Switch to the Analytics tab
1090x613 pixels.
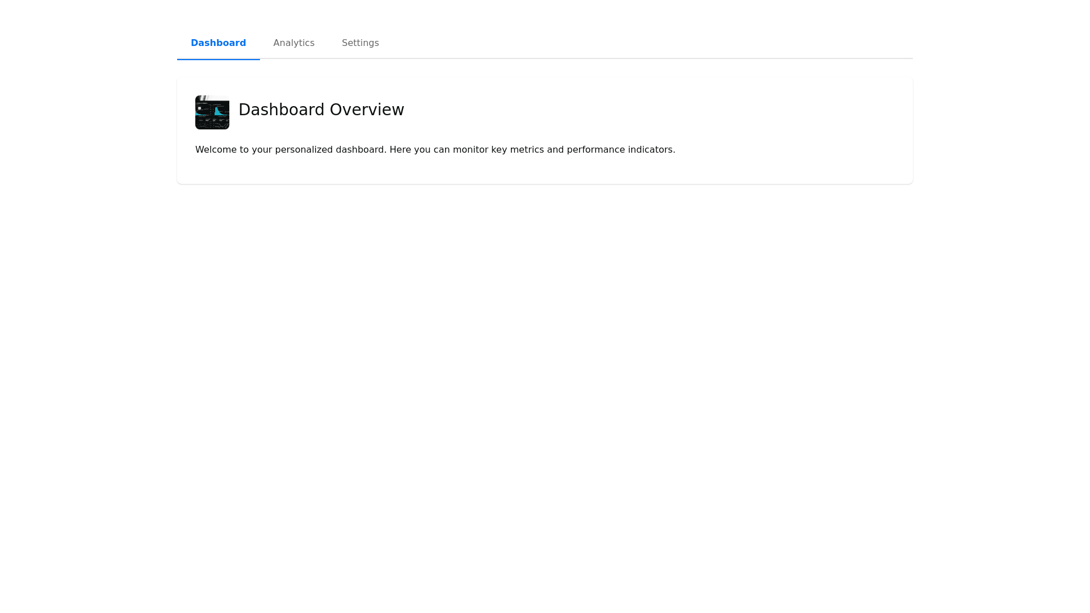click(x=294, y=43)
